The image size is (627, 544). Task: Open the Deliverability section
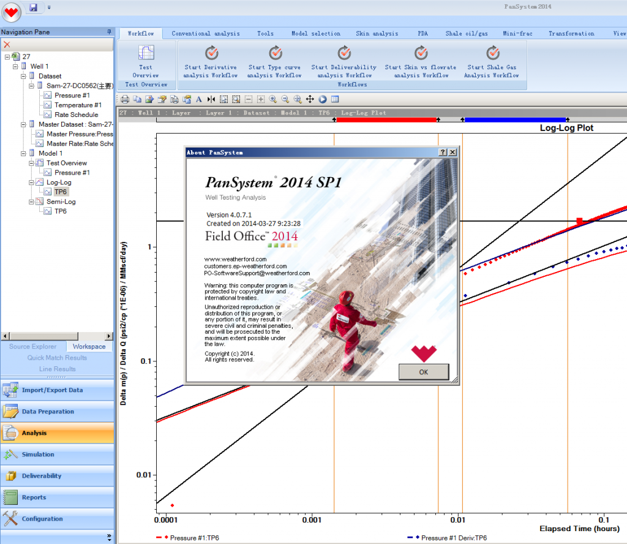pyautogui.click(x=57, y=476)
